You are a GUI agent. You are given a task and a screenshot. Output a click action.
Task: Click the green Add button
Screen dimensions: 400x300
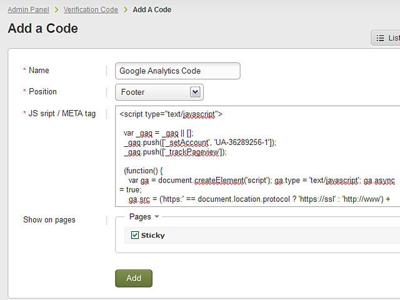(x=134, y=278)
